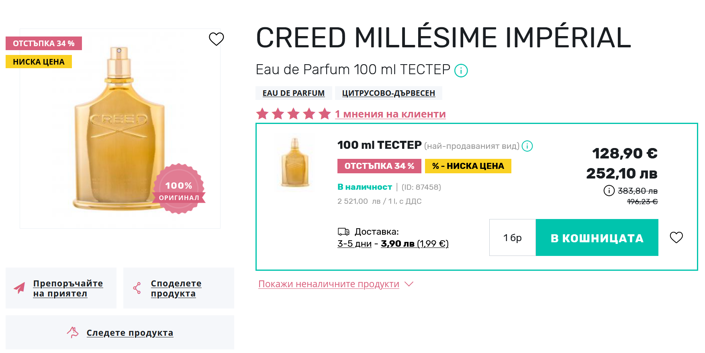Click info icon next to old price
The height and width of the screenshot is (353, 705).
point(609,191)
